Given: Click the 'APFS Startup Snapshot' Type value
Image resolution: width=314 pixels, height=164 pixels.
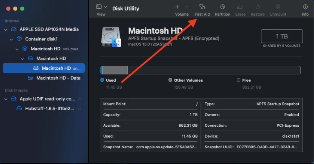Looking at the screenshot, I should (x=278, y=104).
